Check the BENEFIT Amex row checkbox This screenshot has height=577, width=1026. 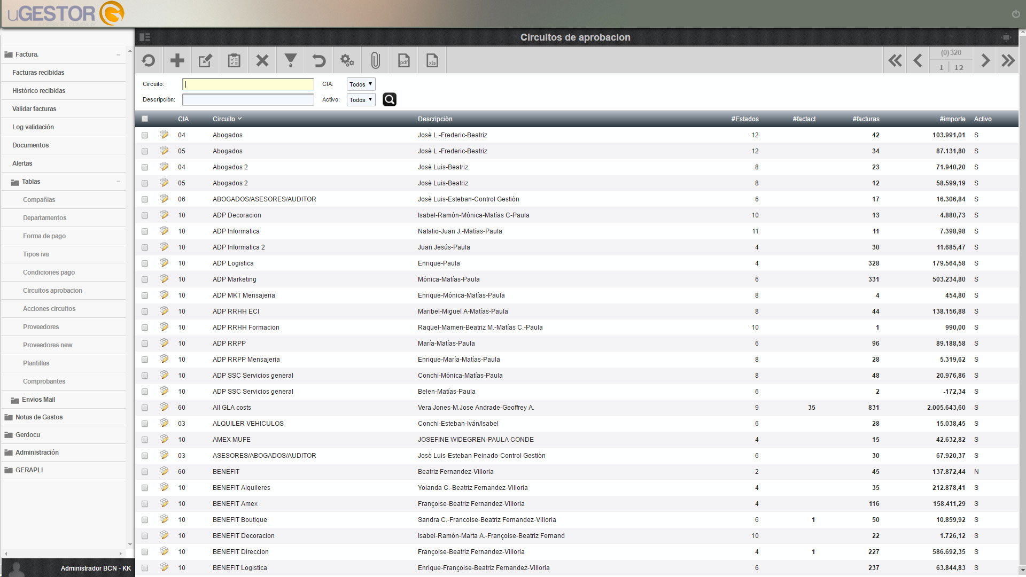(x=145, y=504)
